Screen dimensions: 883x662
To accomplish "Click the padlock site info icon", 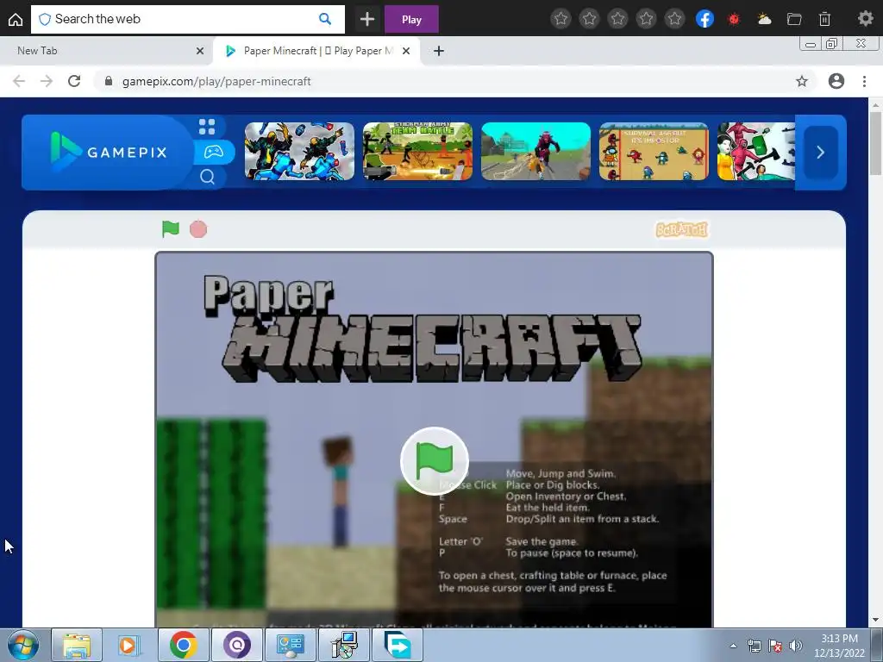I will pos(108,81).
